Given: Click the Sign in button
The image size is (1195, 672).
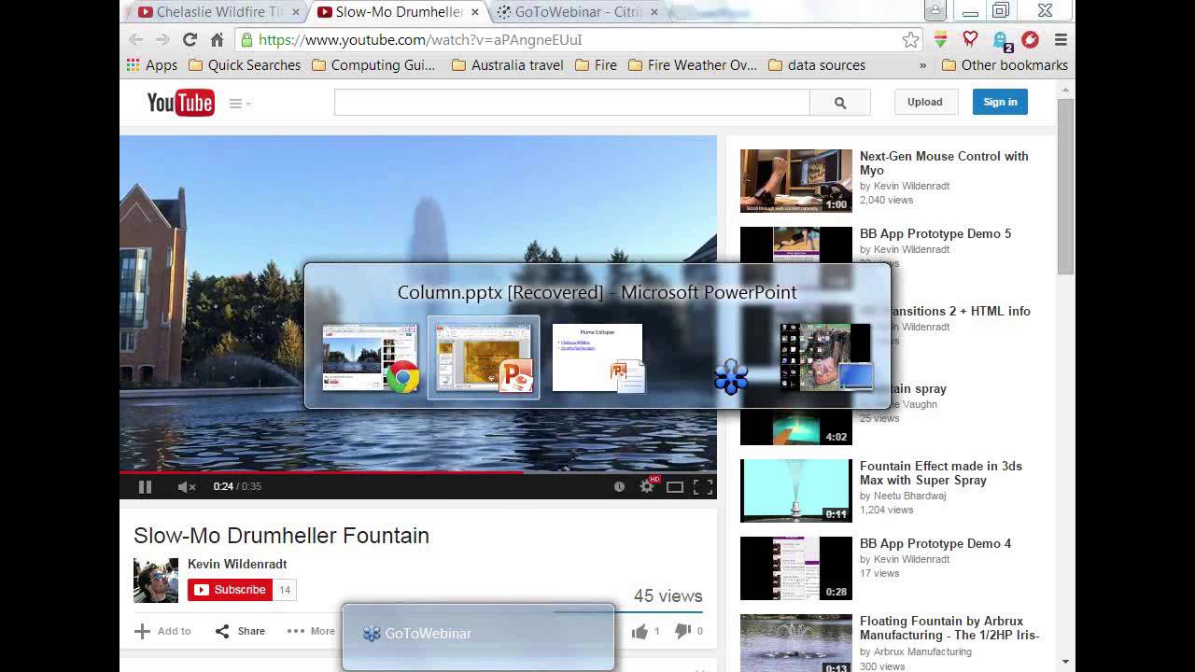Looking at the screenshot, I should [x=1000, y=102].
